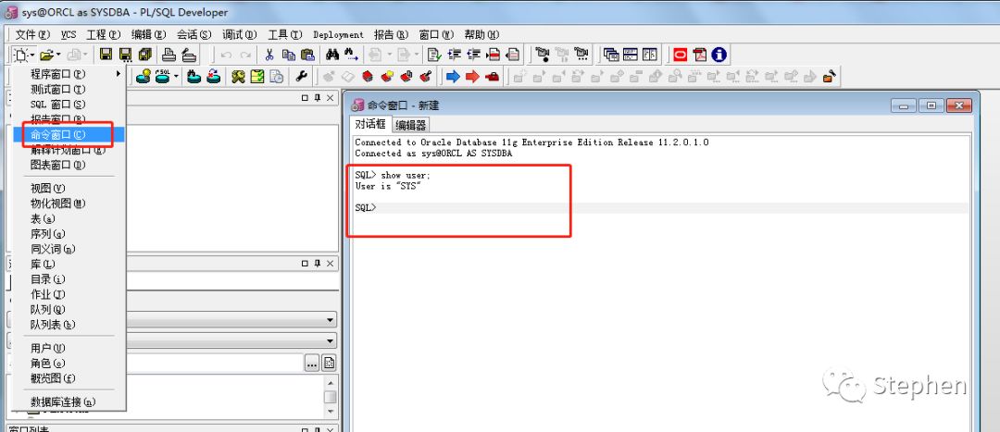Open the SQL database icon dropdown

(x=176, y=77)
